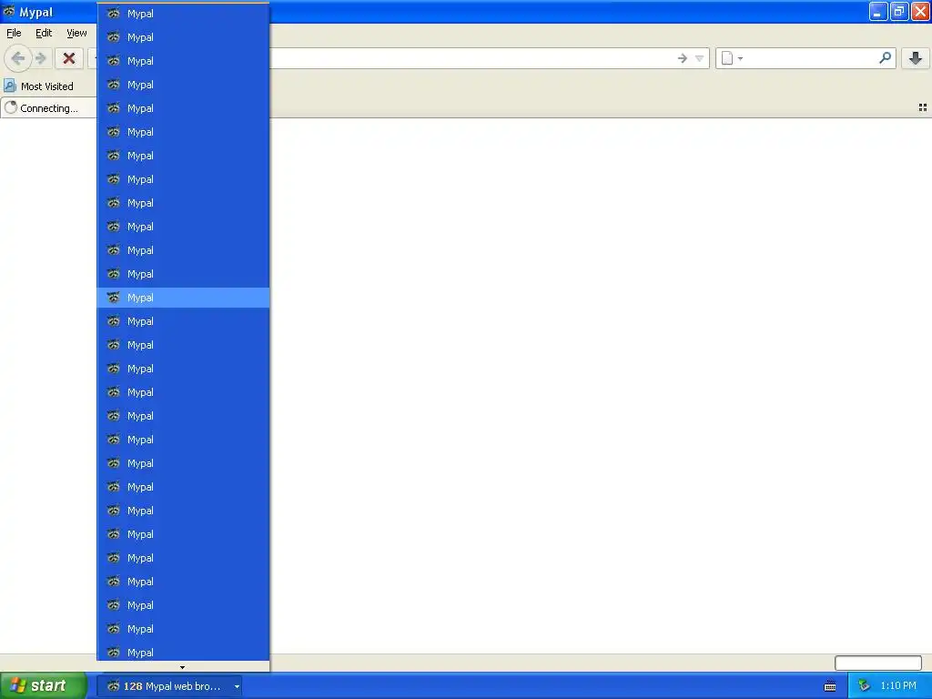Image resolution: width=932 pixels, height=699 pixels.
Task: Click the arrow on the taskbar Mypal group
Action: tap(237, 686)
